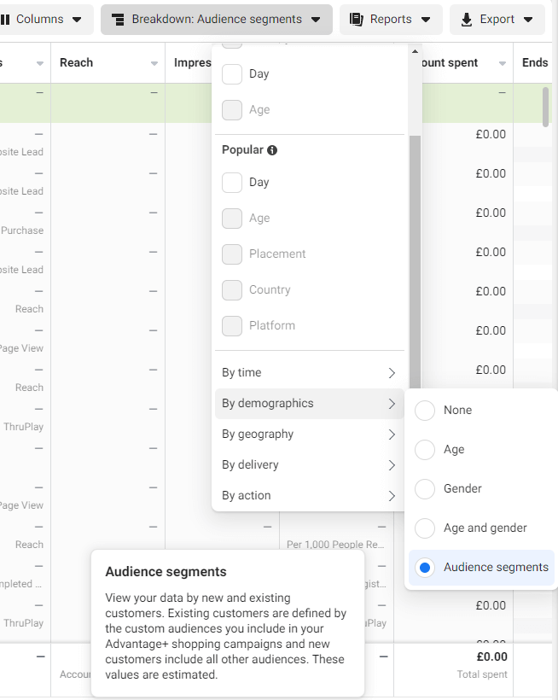Select the Gender radio button

[x=425, y=489]
